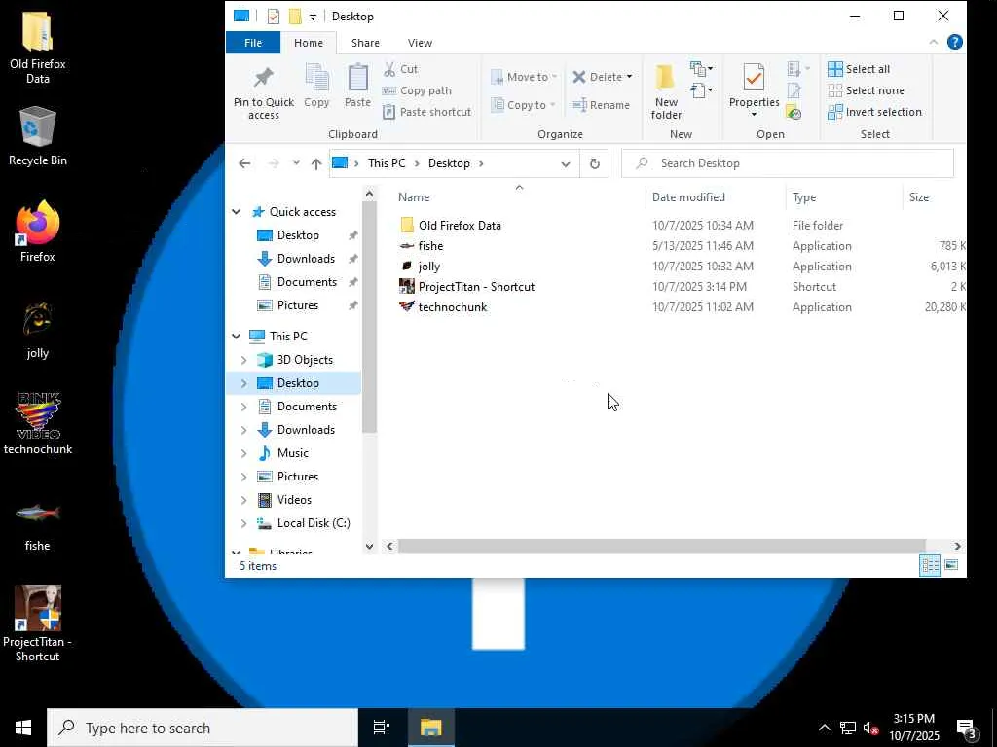Choose Paste shortcut command
The width and height of the screenshot is (997, 747).
coord(426,112)
